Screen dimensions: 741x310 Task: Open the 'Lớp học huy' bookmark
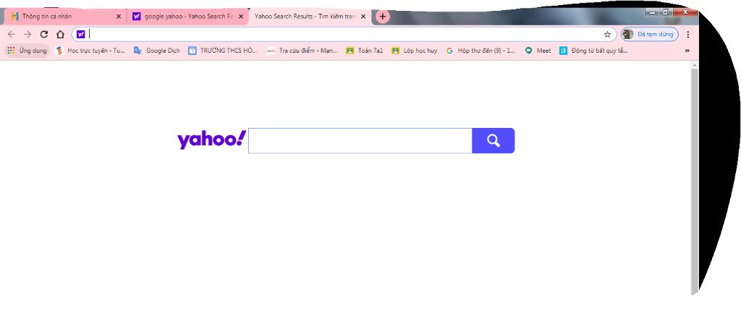pyautogui.click(x=415, y=51)
